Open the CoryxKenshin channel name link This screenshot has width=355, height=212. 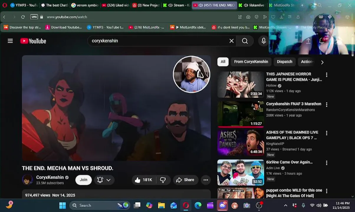pyautogui.click(x=50, y=177)
